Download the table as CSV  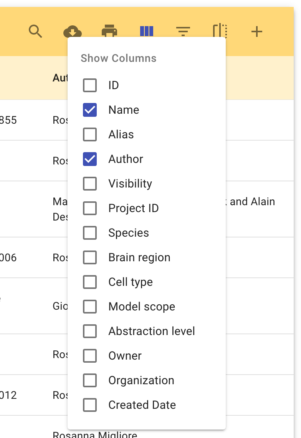[72, 31]
